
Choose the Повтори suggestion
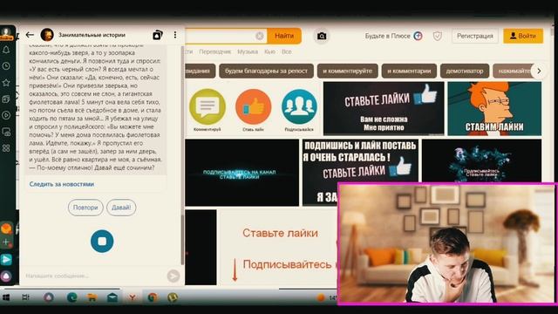tap(85, 208)
